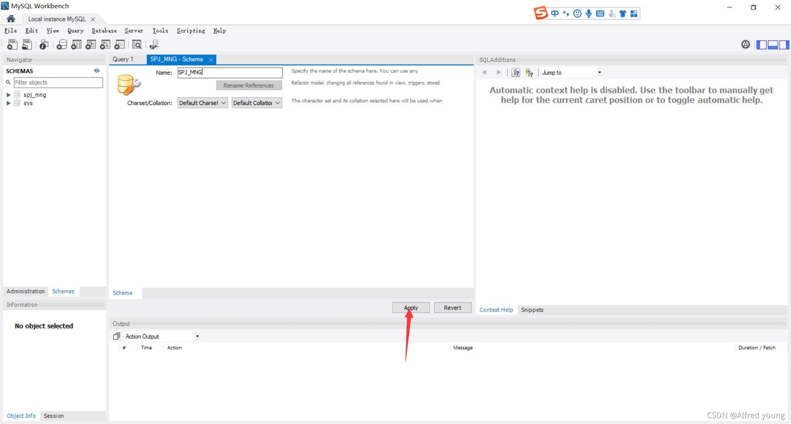The width and height of the screenshot is (791, 424).
Task: Get context help for caret position
Action: 516,72
